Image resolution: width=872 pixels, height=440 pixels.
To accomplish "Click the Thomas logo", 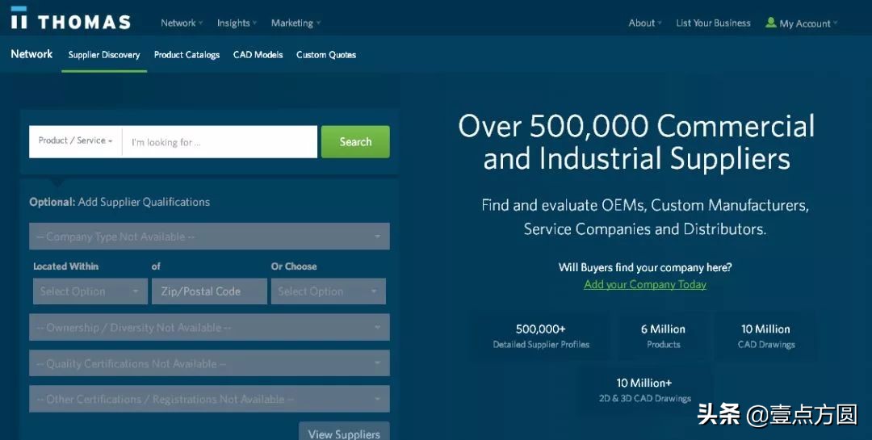I will (70, 19).
